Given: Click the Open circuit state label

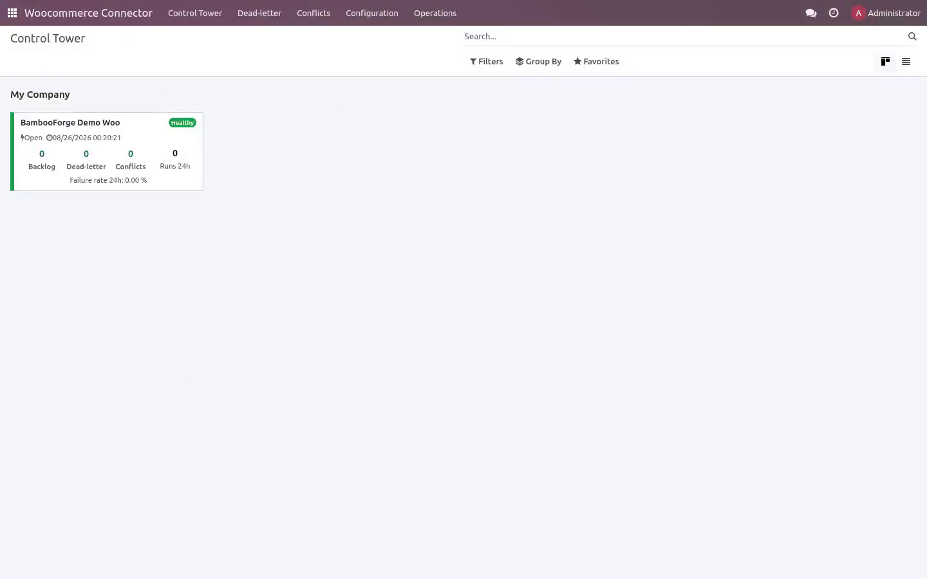Looking at the screenshot, I should coord(32,138).
